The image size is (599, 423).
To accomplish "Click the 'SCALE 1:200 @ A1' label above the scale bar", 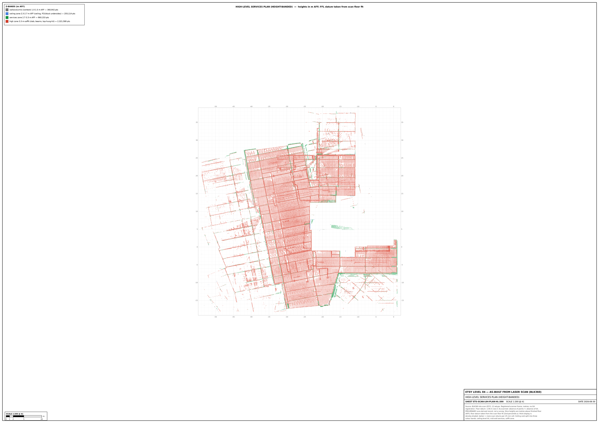I will pyautogui.click(x=15, y=414).
